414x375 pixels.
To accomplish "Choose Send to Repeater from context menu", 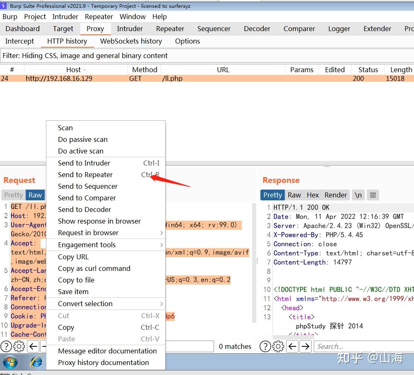I will coord(85,175).
